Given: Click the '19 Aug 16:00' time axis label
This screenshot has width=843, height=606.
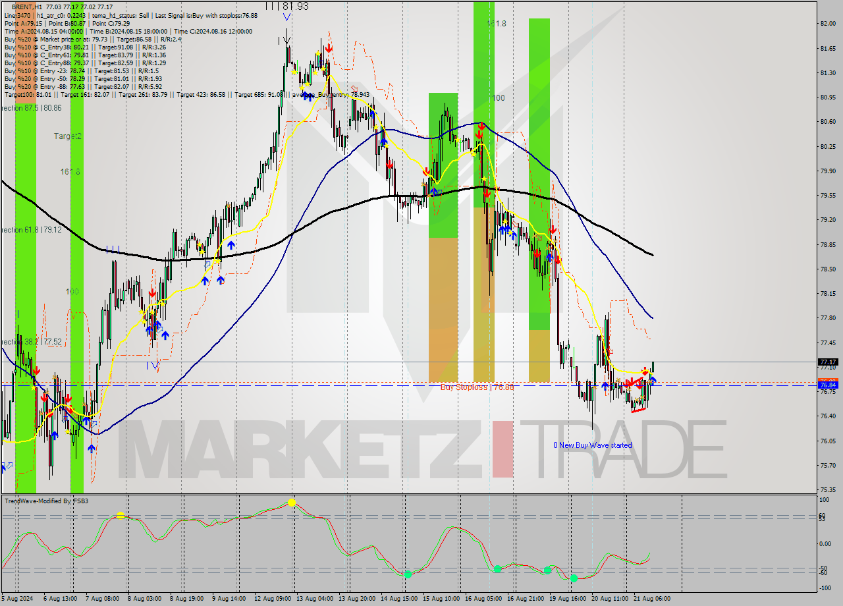Looking at the screenshot, I should (568, 599).
